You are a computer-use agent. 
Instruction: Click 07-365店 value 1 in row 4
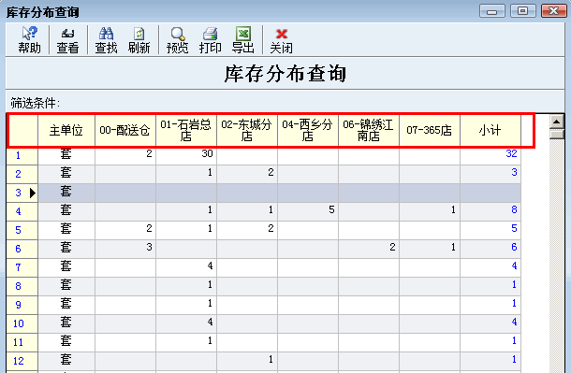coord(453,209)
